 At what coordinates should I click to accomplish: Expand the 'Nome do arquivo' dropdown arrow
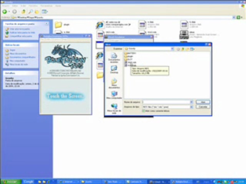(x=192, y=102)
